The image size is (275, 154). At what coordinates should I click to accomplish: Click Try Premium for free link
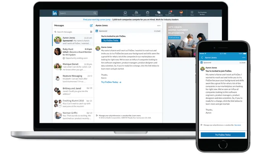pos(202,13)
